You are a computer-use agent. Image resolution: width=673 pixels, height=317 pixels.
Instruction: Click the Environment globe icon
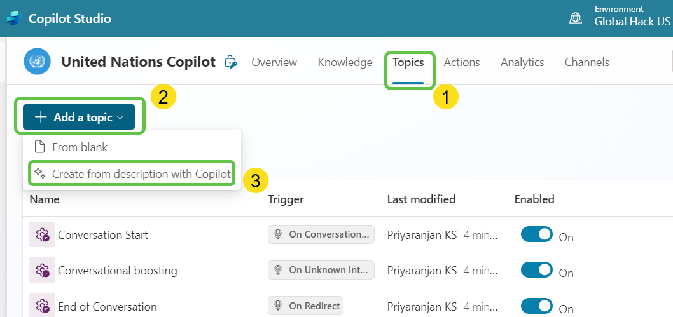click(x=576, y=18)
